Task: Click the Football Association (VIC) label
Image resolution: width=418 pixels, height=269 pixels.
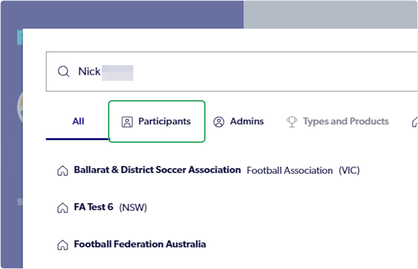Action: 303,171
